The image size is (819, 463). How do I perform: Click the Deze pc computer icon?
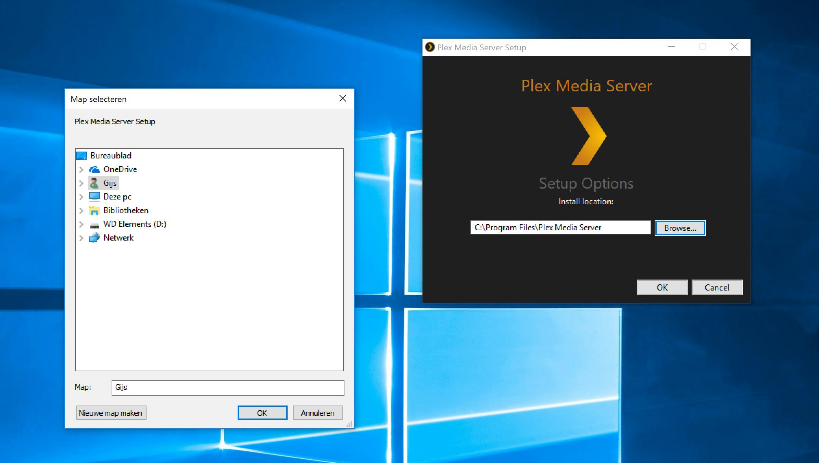(94, 197)
